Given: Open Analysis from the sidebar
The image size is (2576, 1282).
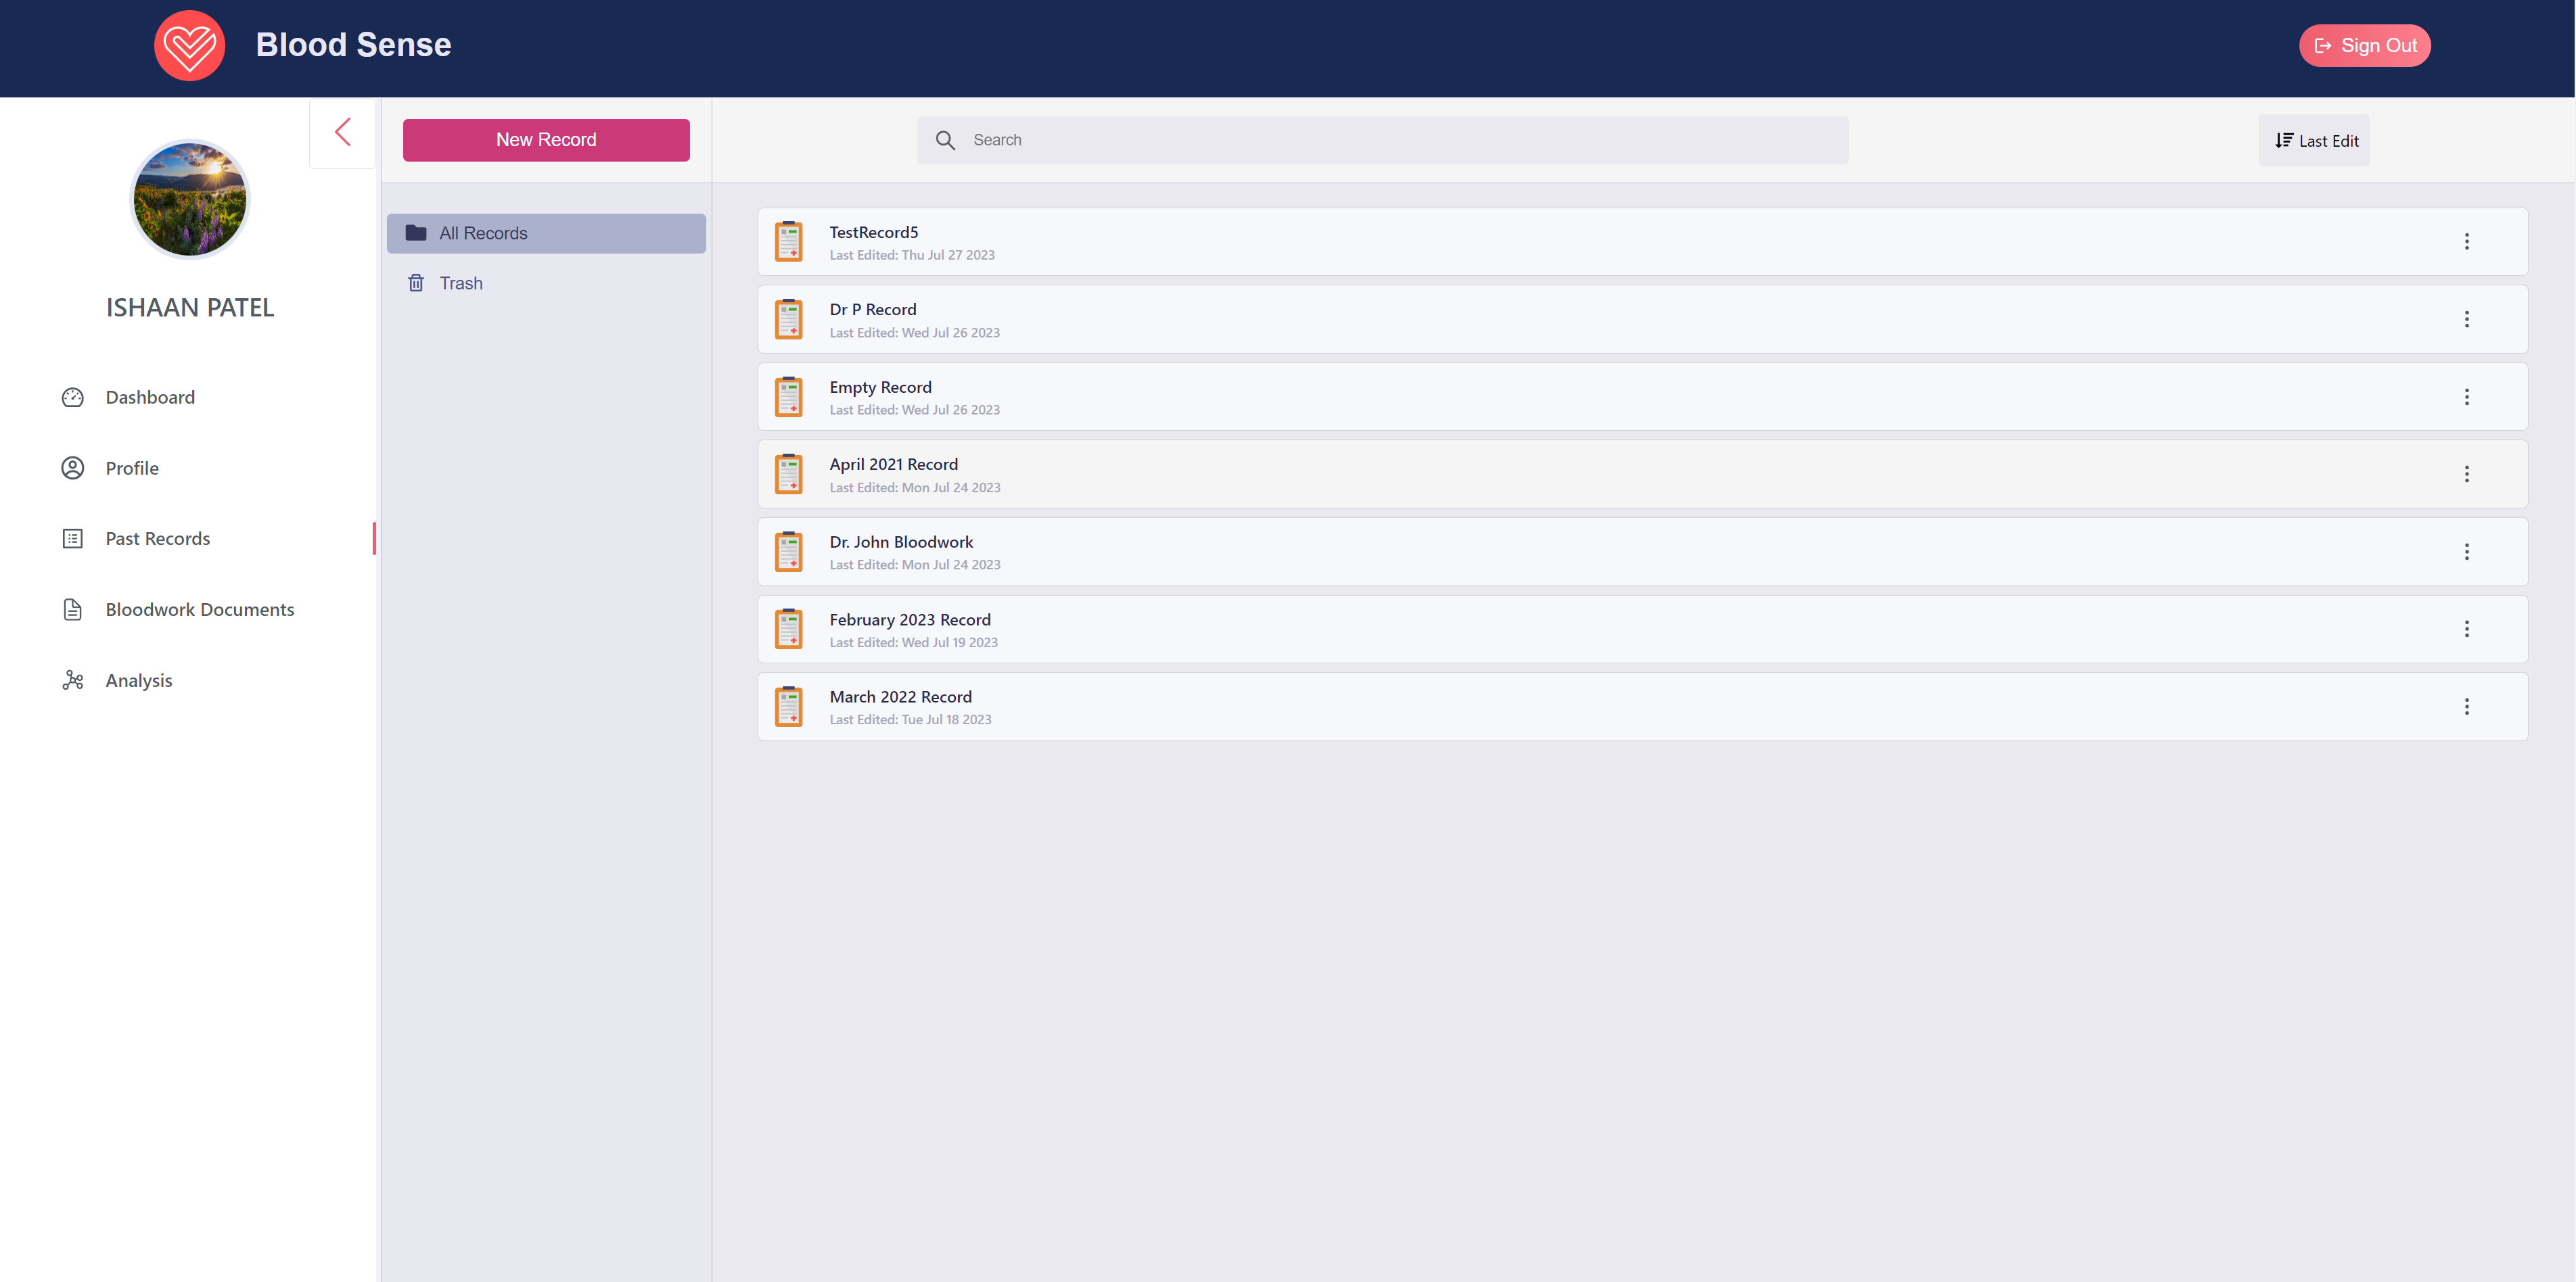Looking at the screenshot, I should 138,680.
